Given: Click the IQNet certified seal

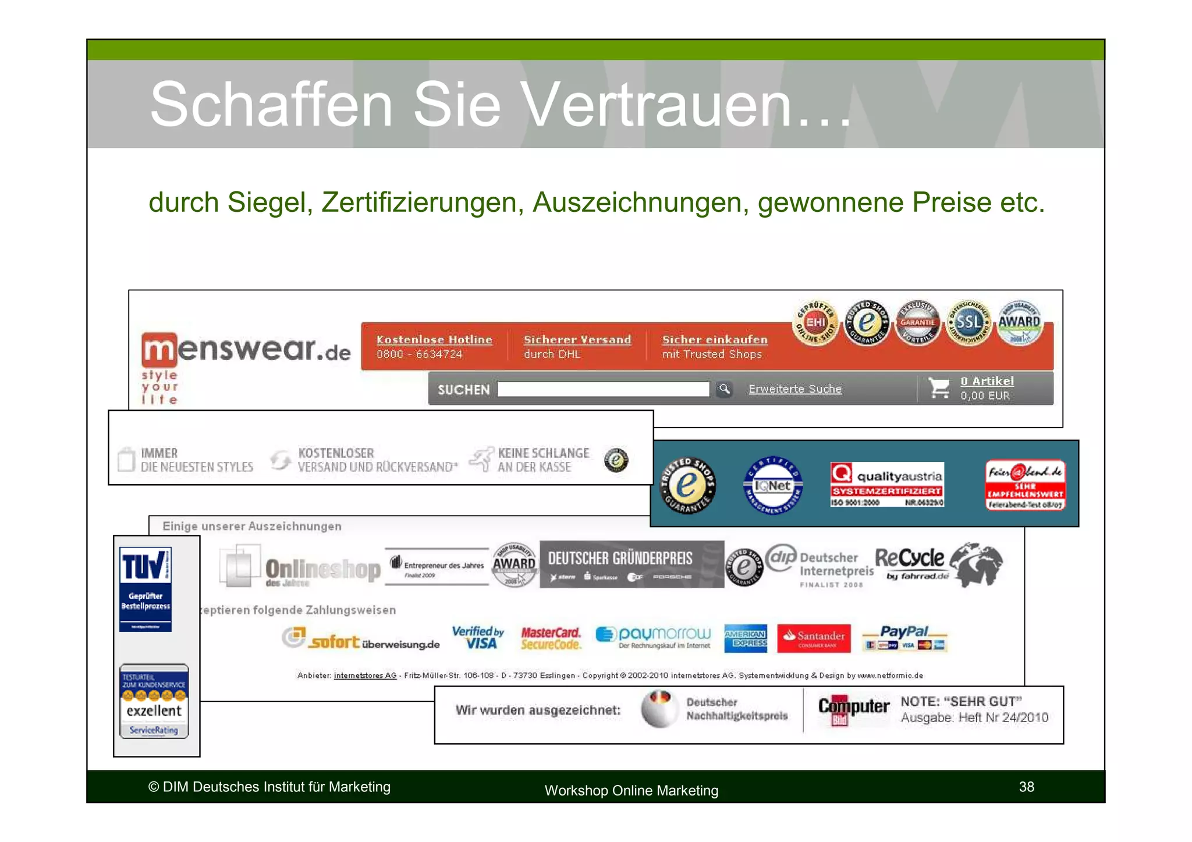Looking at the screenshot, I should [x=773, y=485].
